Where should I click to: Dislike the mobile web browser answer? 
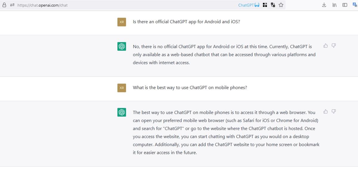point(334,112)
